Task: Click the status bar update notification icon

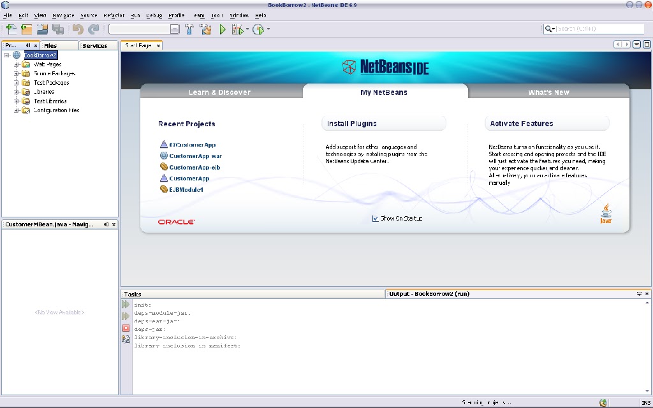Action: [603, 403]
